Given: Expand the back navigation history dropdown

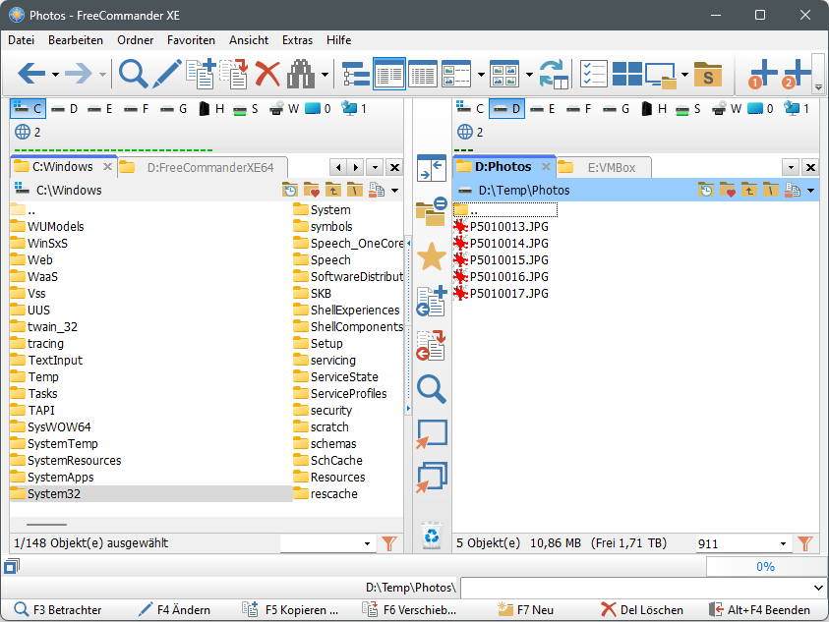Looking at the screenshot, I should tap(55, 75).
